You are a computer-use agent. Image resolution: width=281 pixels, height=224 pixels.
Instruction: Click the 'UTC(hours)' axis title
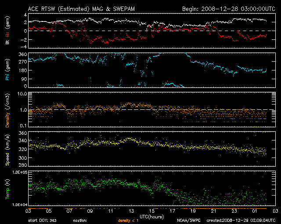151,217
